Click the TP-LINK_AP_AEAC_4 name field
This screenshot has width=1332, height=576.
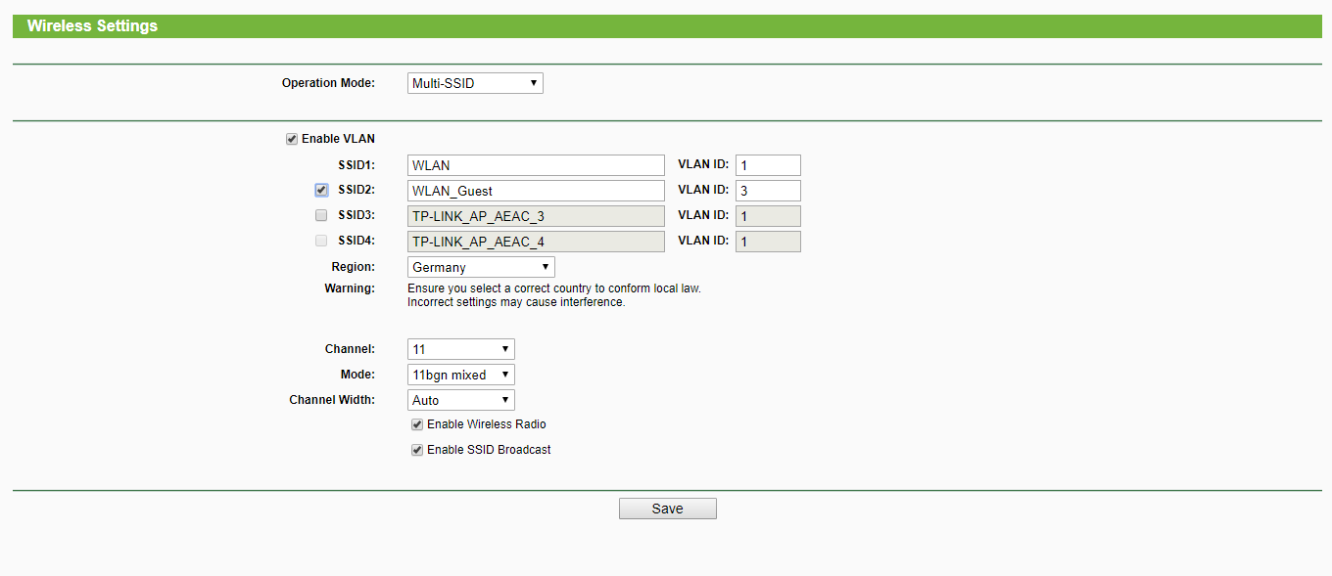[536, 242]
